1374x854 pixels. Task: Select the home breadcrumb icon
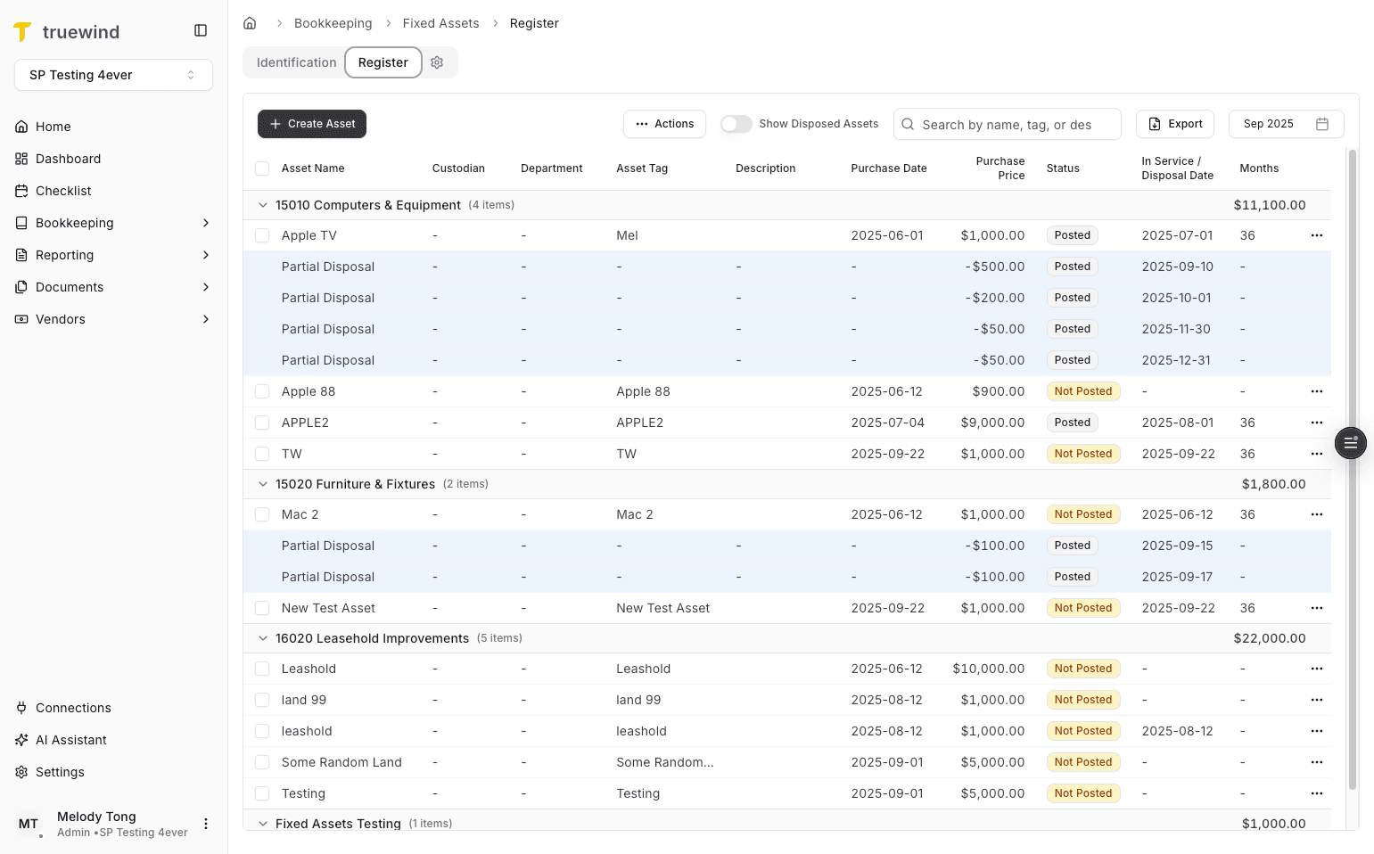[250, 22]
